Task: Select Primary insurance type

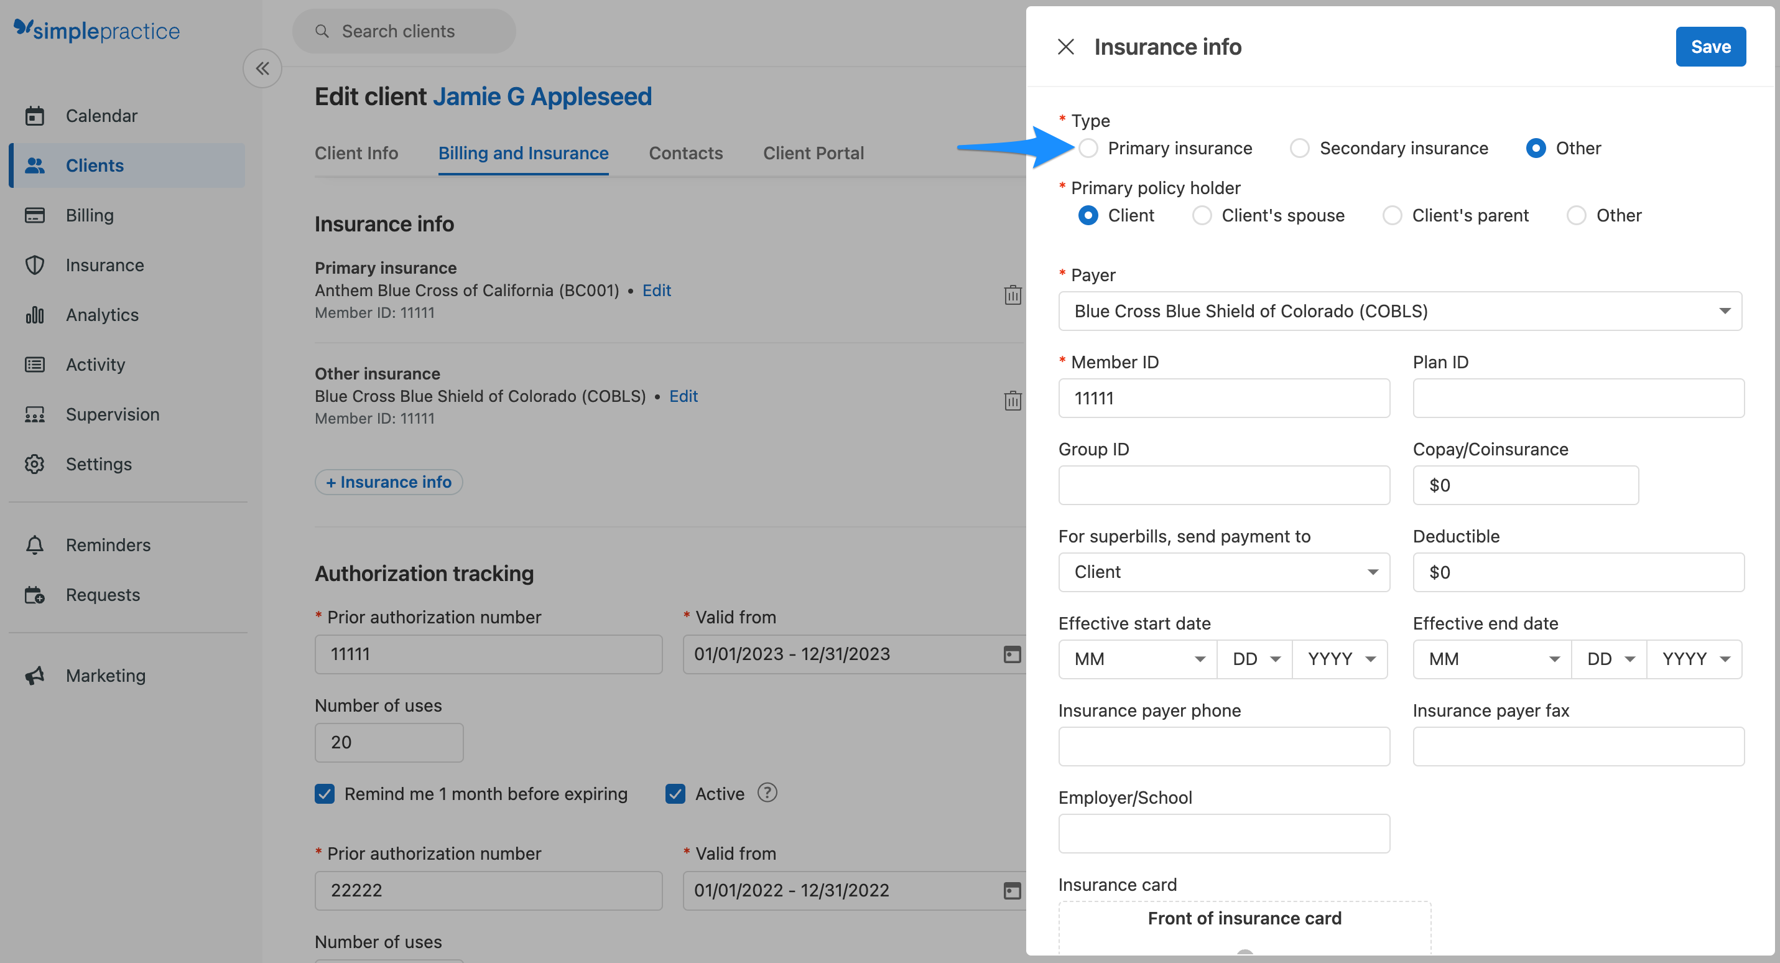Action: click(x=1088, y=148)
